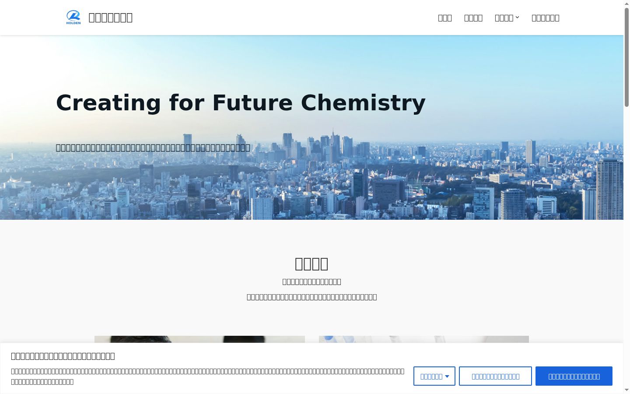Screen dimensions: 630x394
Task: Open the right photo card thumbnail
Action: 424,340
